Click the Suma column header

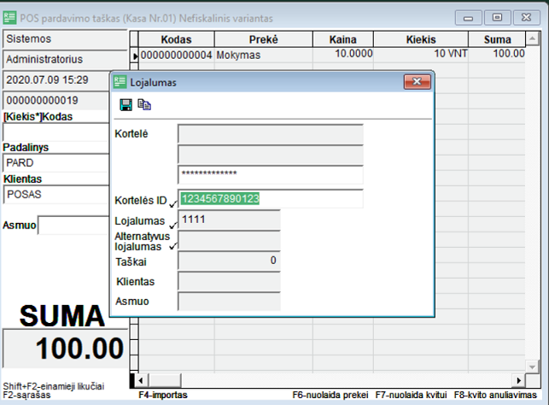coord(497,39)
